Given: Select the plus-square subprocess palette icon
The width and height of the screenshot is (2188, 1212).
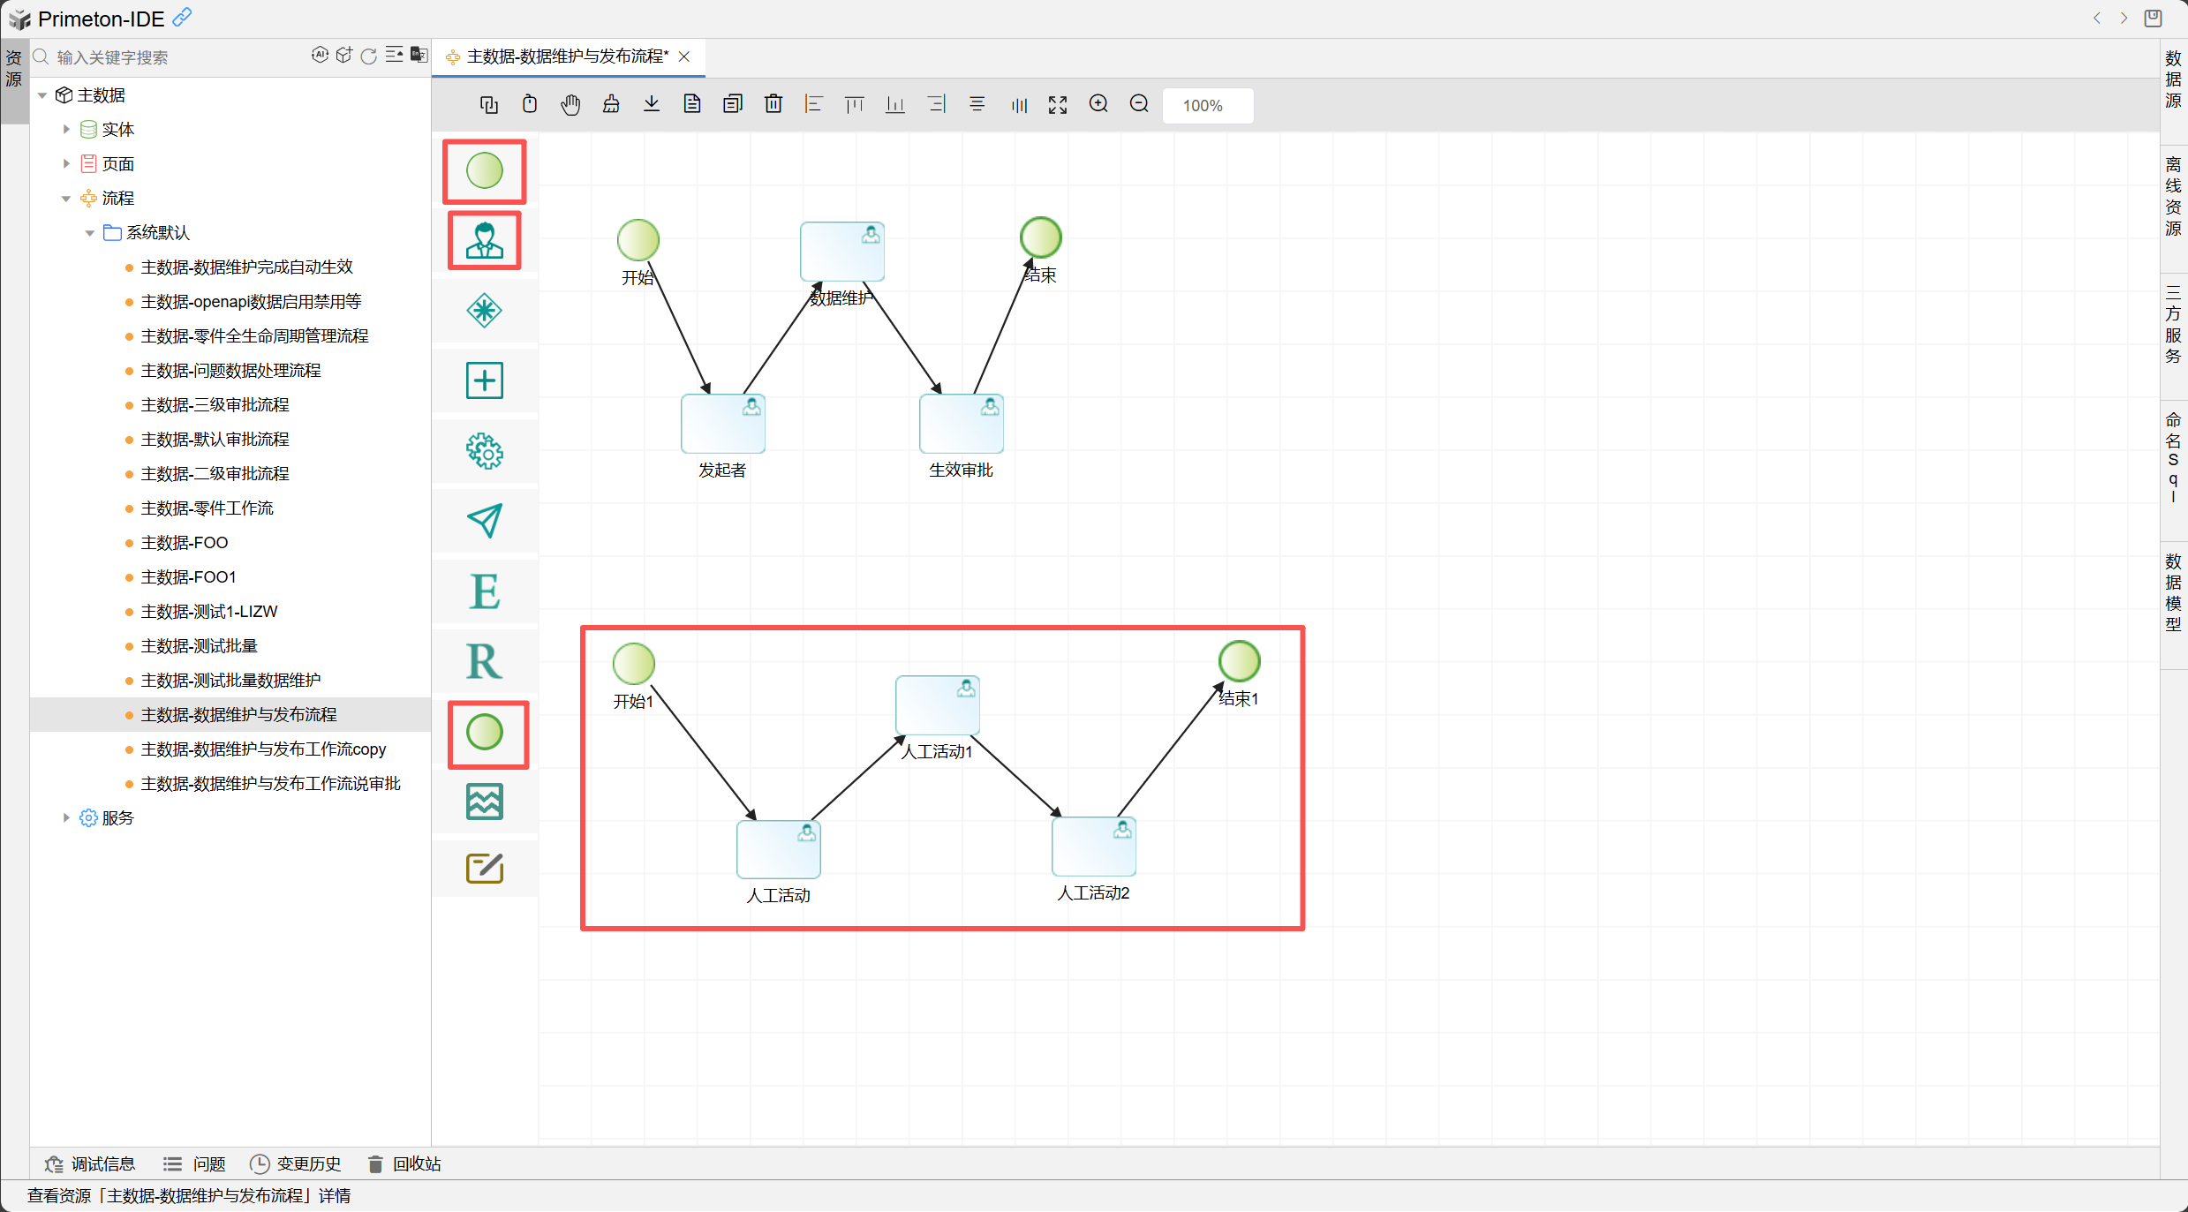Looking at the screenshot, I should pyautogui.click(x=484, y=380).
